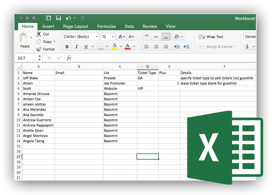
Task: Click the Cut scissors icon
Action: 39,34
